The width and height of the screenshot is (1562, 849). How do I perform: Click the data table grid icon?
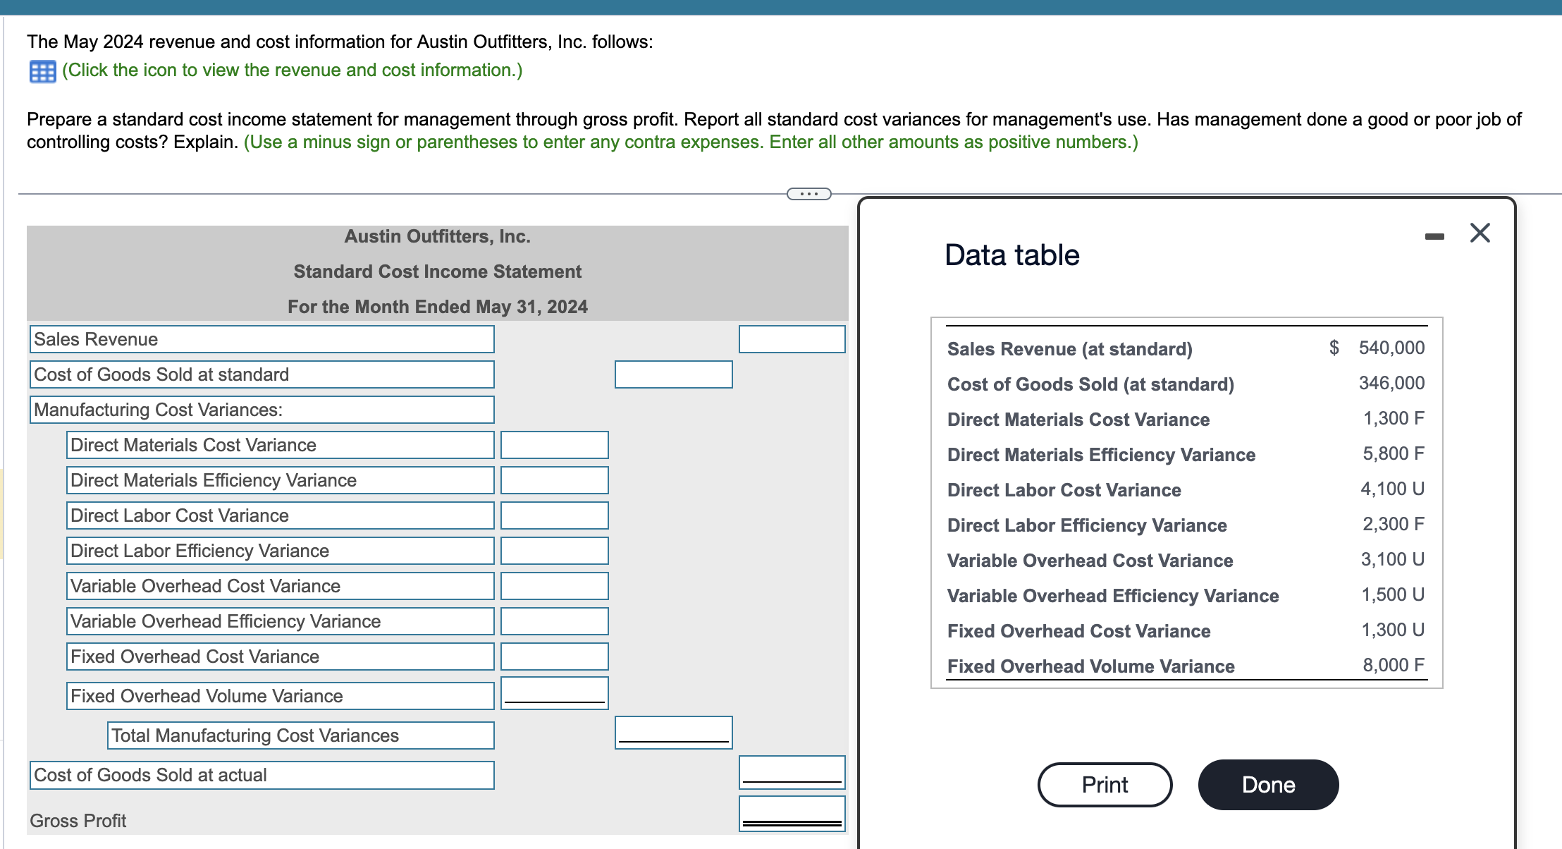coord(42,71)
